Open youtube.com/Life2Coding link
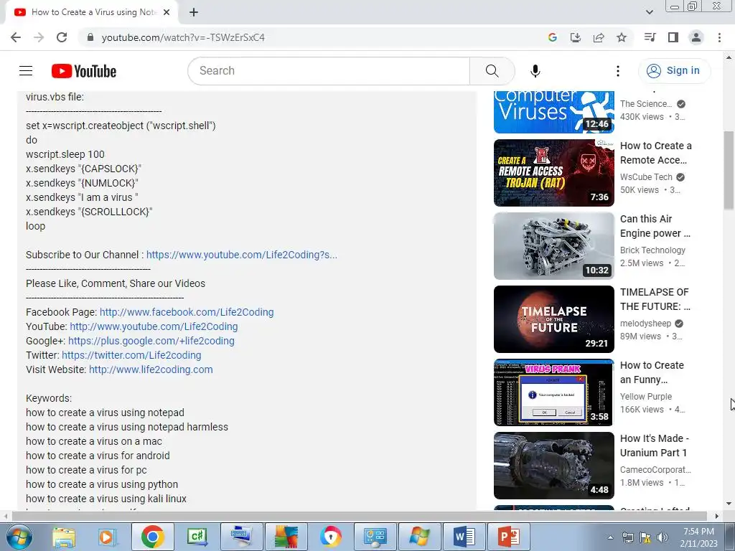 [x=154, y=326]
